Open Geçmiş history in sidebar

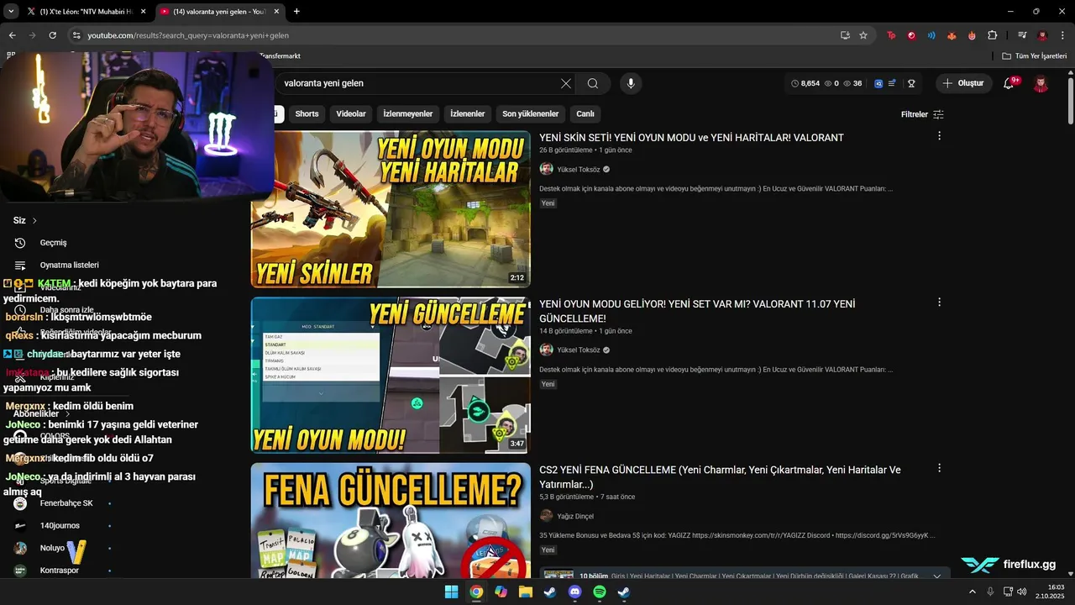53,243
